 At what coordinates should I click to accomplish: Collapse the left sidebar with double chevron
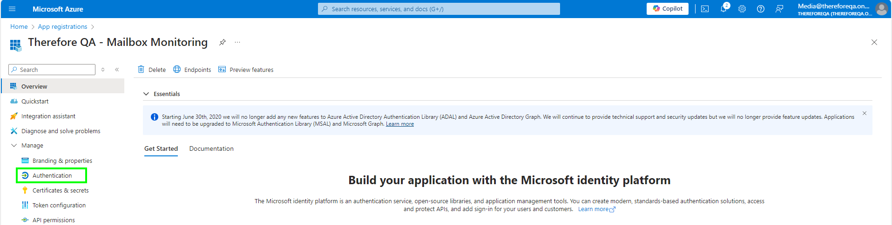point(117,70)
